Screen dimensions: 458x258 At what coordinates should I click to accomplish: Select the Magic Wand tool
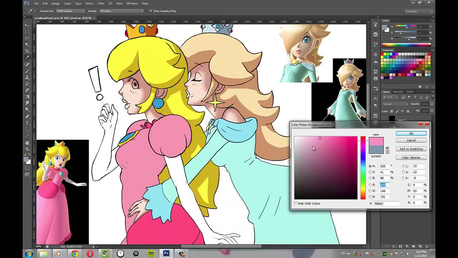tap(27, 44)
